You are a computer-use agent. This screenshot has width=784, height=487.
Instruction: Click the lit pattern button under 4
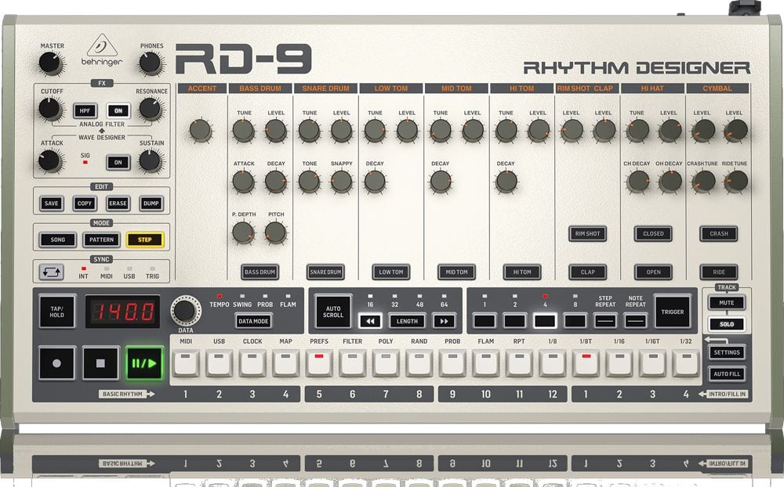pyautogui.click(x=545, y=321)
